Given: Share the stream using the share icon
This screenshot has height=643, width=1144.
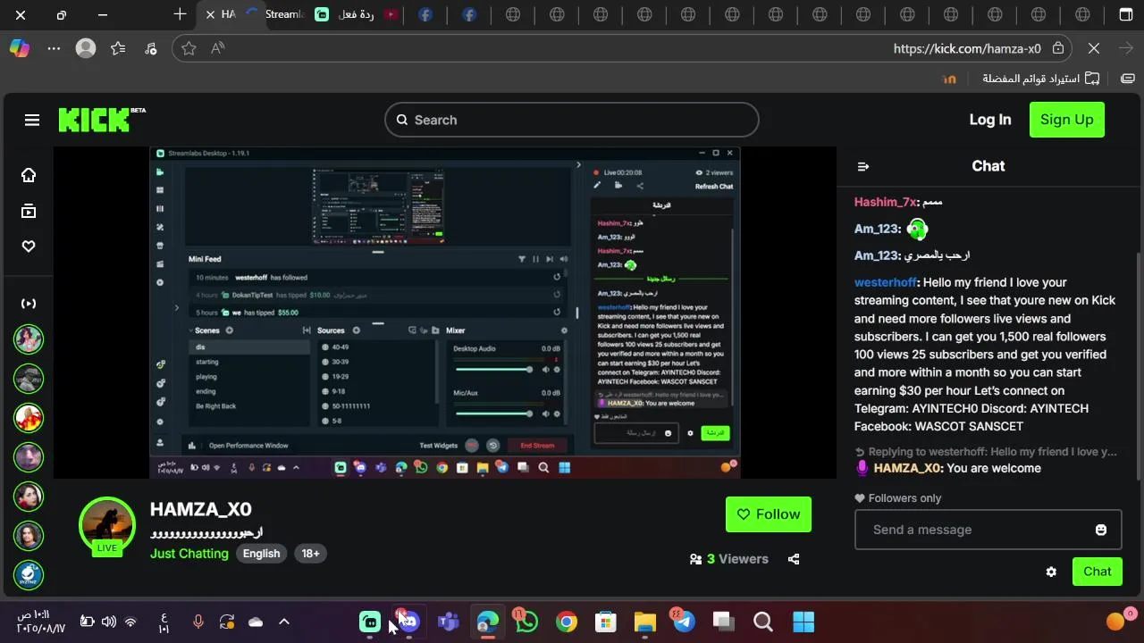Looking at the screenshot, I should pos(794,559).
